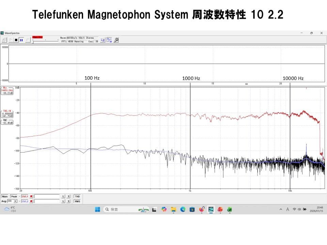Click the Stop button in the toolbar
The width and height of the screenshot is (327, 245).
(17, 40)
